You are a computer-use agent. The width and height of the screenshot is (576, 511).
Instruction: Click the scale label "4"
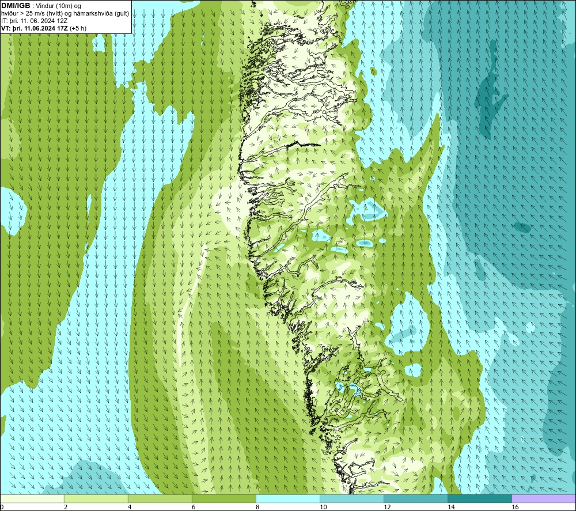(x=130, y=507)
